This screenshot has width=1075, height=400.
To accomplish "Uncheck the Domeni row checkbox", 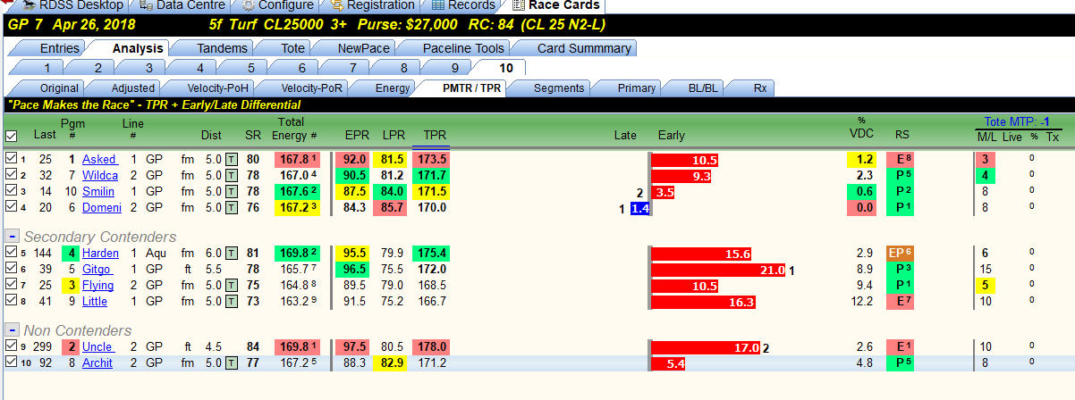I will point(11,207).
